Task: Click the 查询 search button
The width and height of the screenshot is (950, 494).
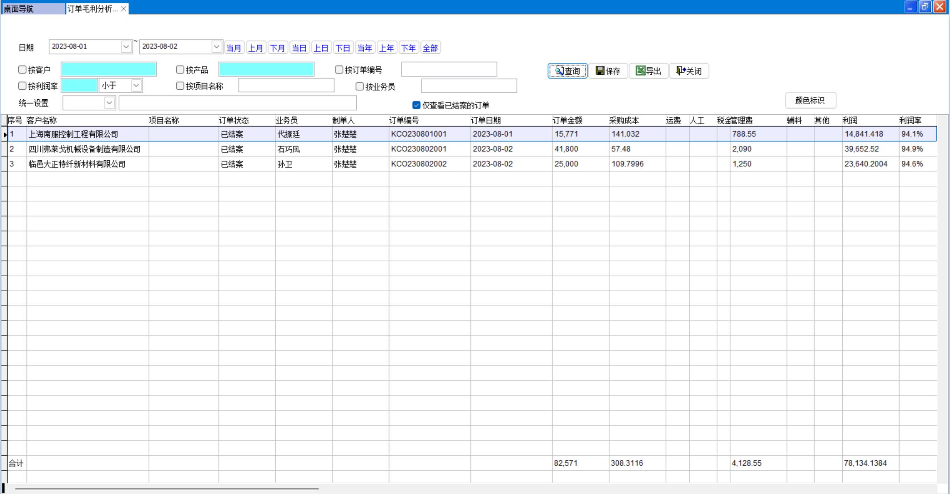Action: click(x=567, y=71)
